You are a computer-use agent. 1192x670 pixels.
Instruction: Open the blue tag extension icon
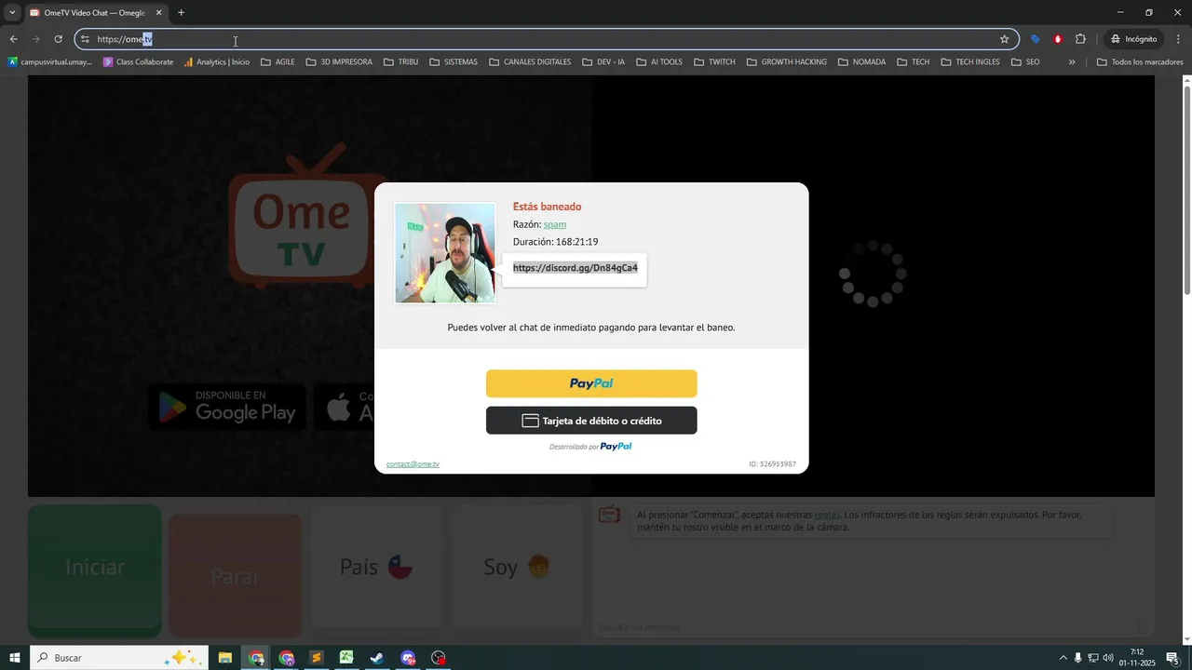[x=1035, y=39]
